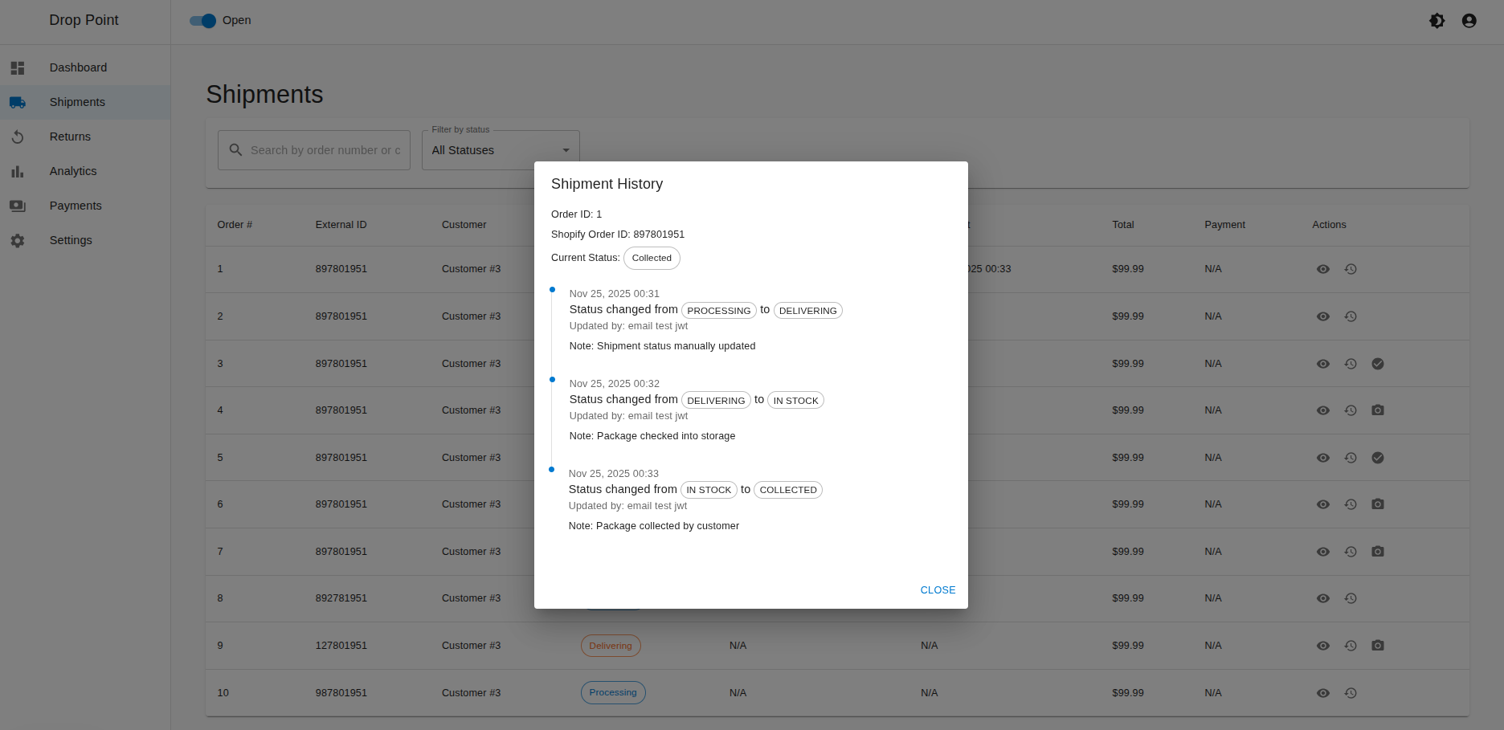Open history icon for order 10

1351,693
